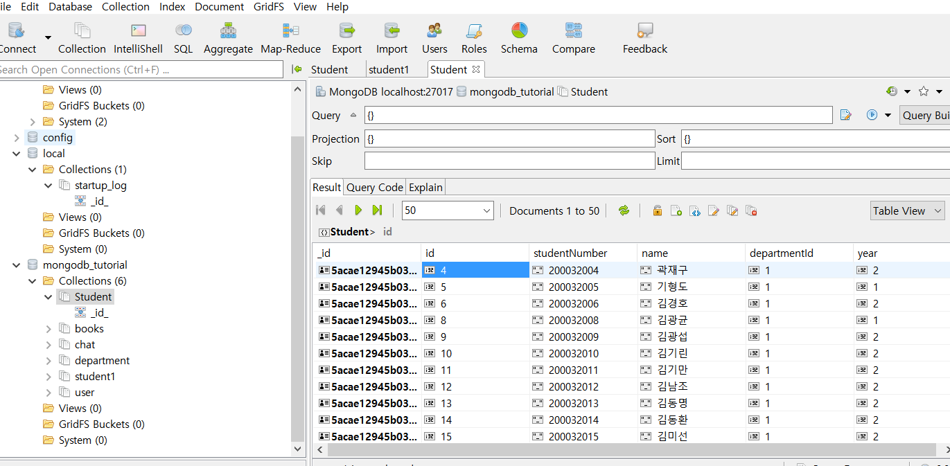This screenshot has height=466, width=950.
Task: Insert a new document
Action: click(676, 210)
